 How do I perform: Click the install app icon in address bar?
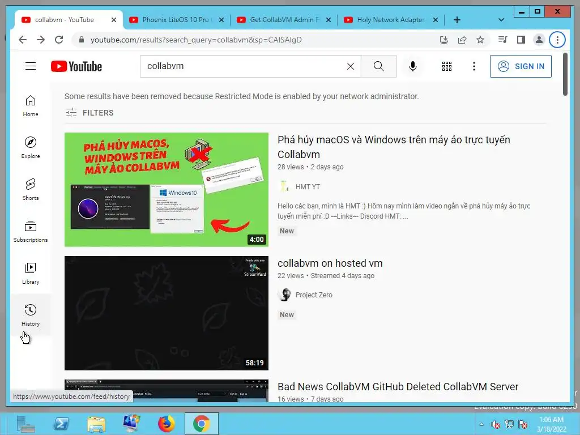tap(444, 40)
